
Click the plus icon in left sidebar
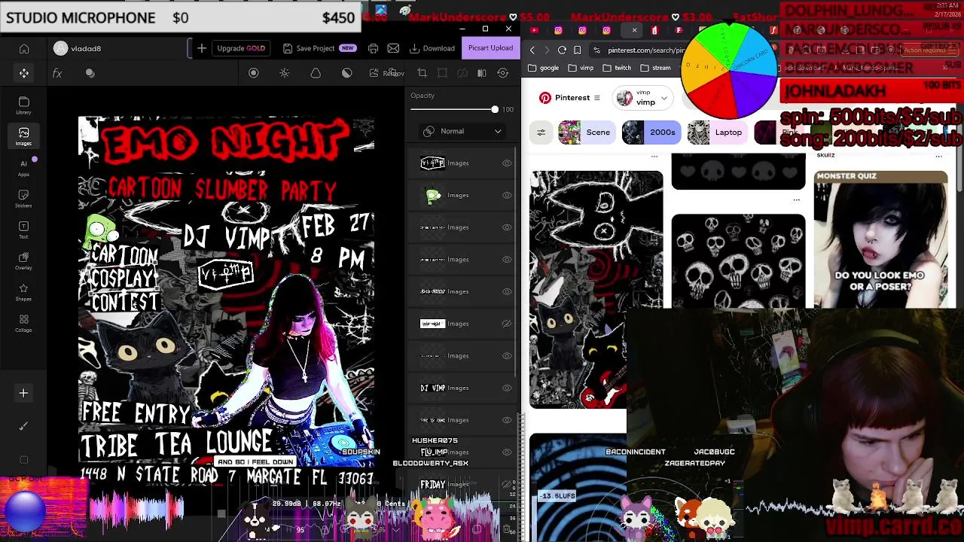tap(23, 393)
